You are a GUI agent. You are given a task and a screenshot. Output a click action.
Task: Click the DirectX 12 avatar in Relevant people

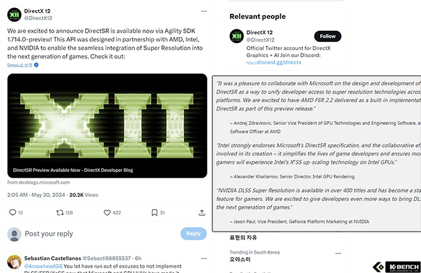pos(236,36)
